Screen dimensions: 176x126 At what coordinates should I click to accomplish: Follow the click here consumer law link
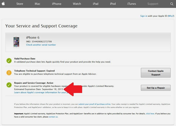(x=150, y=114)
